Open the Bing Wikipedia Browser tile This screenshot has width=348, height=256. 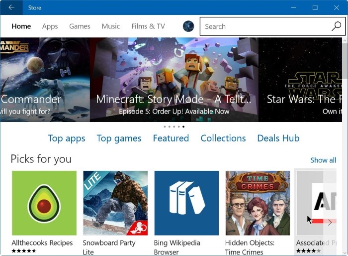pos(186,203)
